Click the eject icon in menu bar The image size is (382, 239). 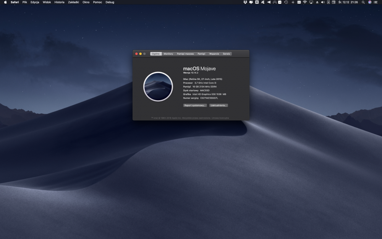(x=317, y=2)
